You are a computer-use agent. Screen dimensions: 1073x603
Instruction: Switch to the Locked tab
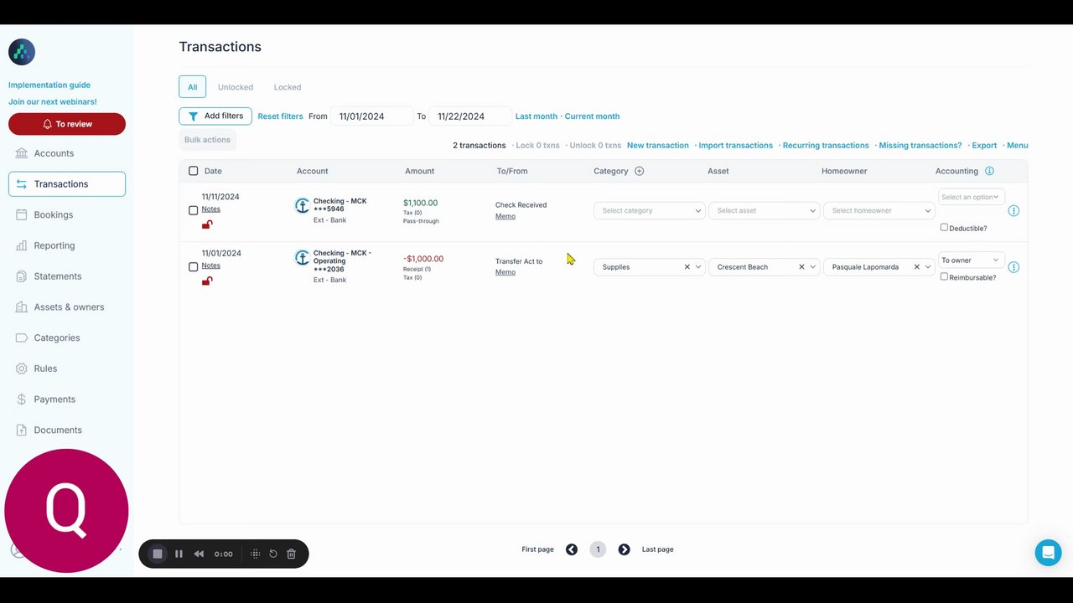pyautogui.click(x=288, y=87)
